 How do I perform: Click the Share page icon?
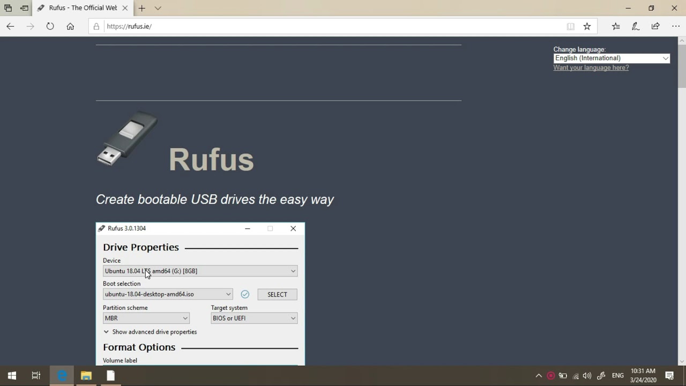[655, 26]
